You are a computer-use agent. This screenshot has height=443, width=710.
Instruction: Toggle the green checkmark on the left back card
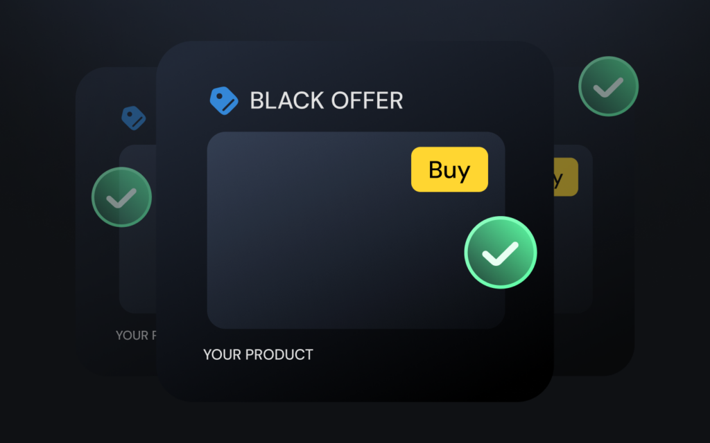point(121,197)
